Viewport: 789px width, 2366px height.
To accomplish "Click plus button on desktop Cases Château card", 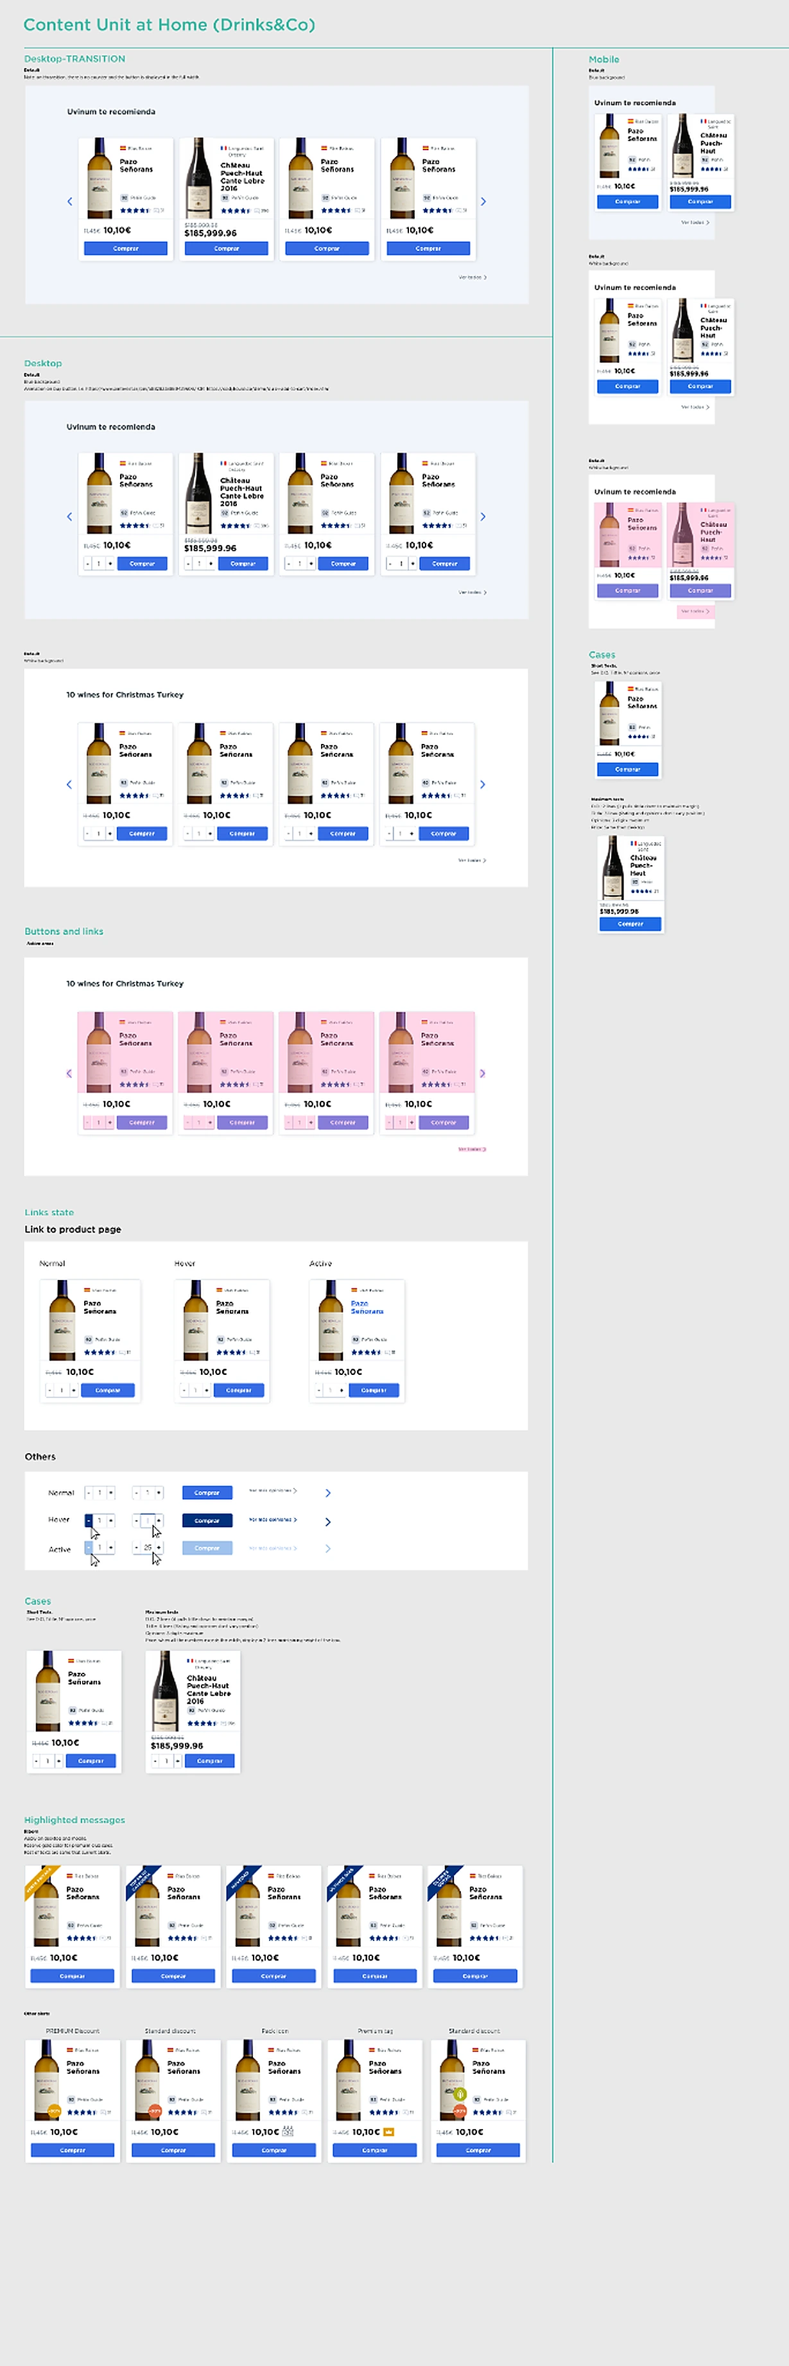I will point(177,1760).
